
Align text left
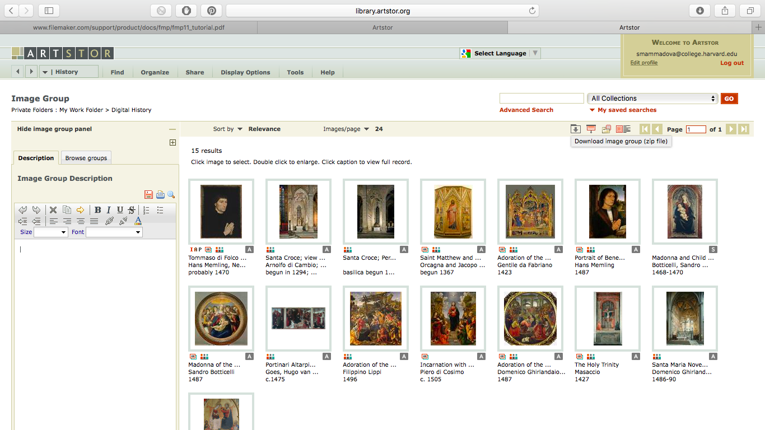click(x=54, y=221)
